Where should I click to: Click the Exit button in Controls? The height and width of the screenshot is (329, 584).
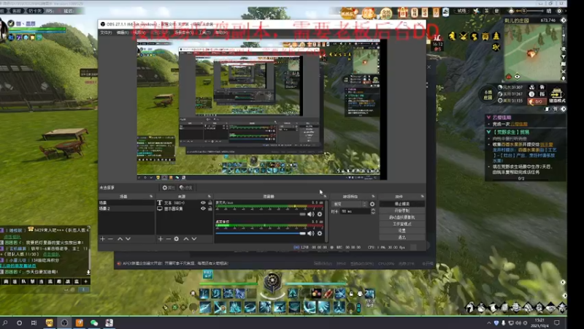point(402,238)
